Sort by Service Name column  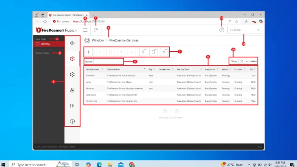(x=95, y=70)
